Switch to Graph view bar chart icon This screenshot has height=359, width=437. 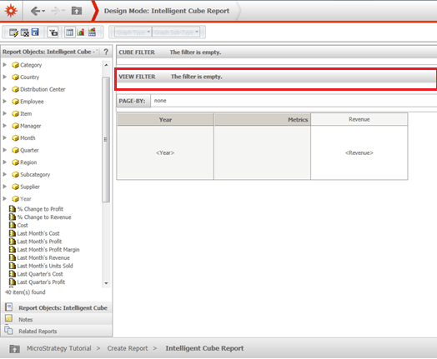point(81,32)
